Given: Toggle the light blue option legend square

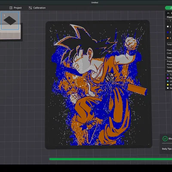Looking at the screenshot, I should pyautogui.click(x=168, y=81).
